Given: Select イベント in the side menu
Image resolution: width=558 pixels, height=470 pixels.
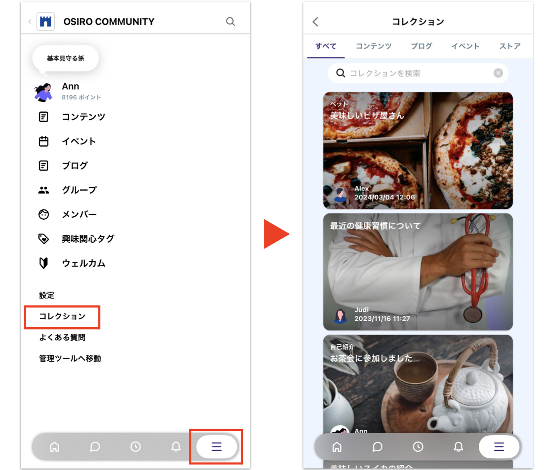Looking at the screenshot, I should [x=78, y=141].
